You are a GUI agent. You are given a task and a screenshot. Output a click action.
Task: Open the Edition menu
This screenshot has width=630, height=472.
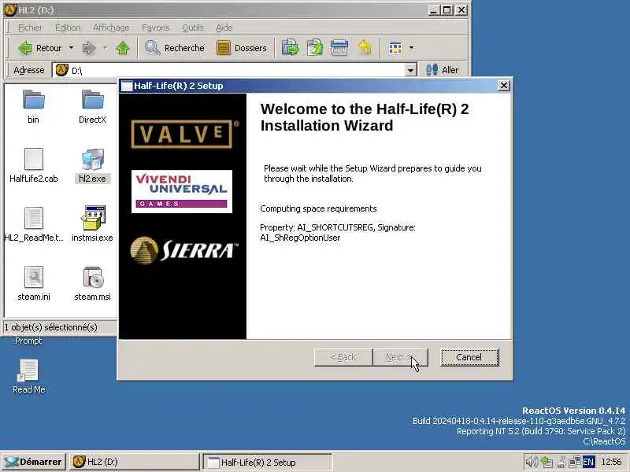pyautogui.click(x=68, y=28)
